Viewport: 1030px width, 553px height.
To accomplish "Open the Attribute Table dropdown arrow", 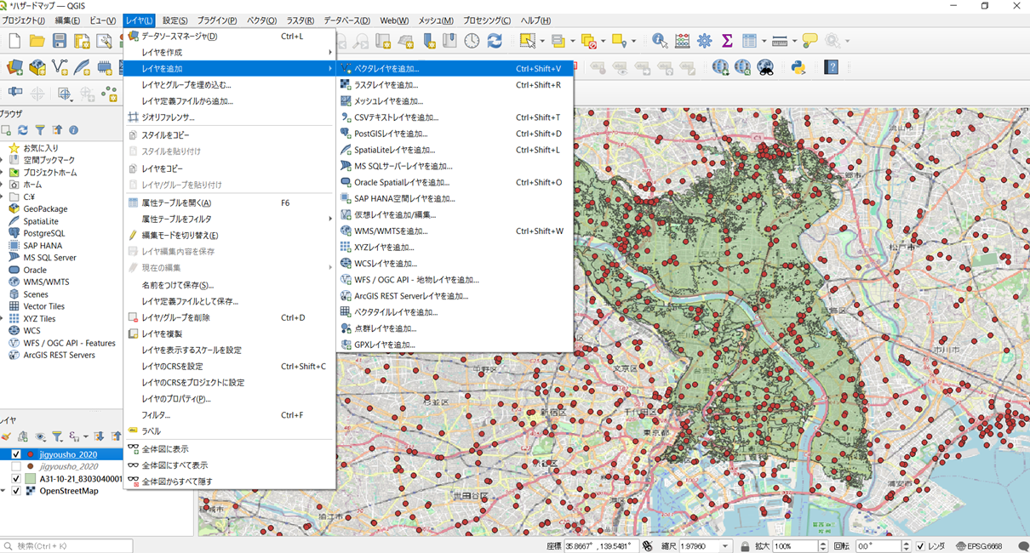I will click(764, 41).
